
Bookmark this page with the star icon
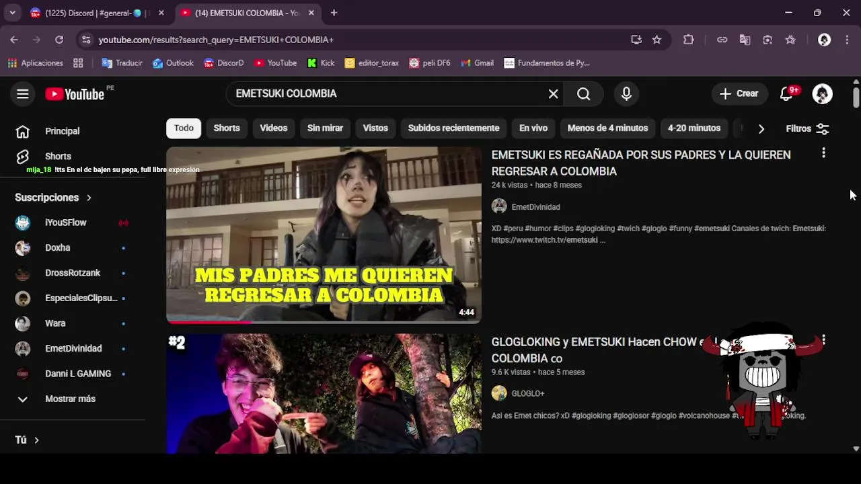657,40
